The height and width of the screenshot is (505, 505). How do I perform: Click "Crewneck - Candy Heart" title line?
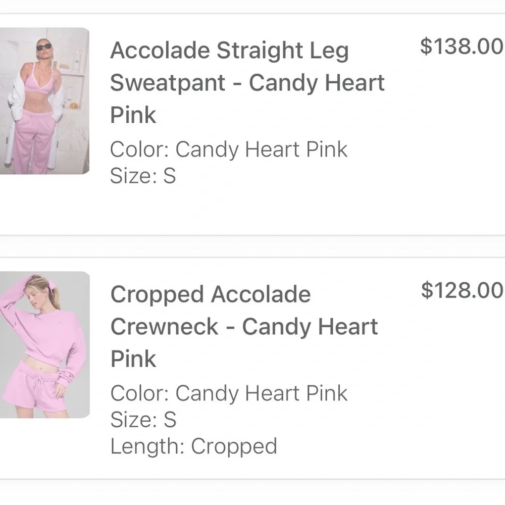[244, 327]
